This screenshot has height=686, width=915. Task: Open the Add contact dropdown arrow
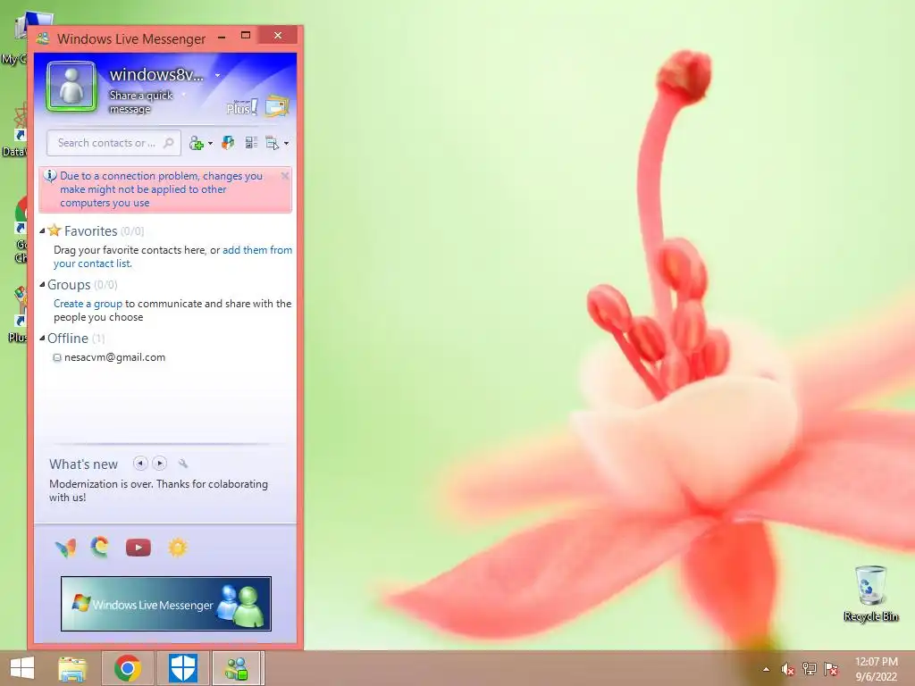[210, 144]
